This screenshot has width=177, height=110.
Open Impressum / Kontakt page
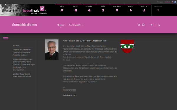tap(22, 50)
